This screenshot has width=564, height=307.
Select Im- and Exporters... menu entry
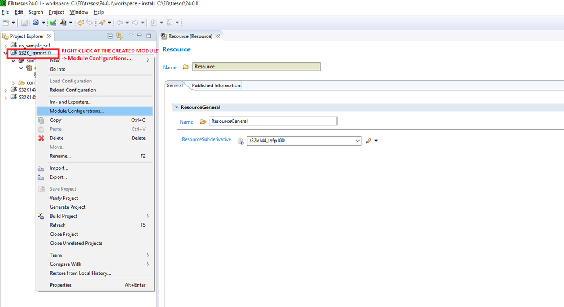(x=95, y=102)
